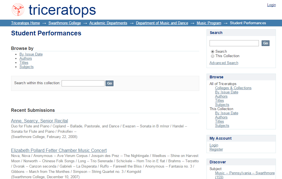Click Login under My Account

[214, 145]
